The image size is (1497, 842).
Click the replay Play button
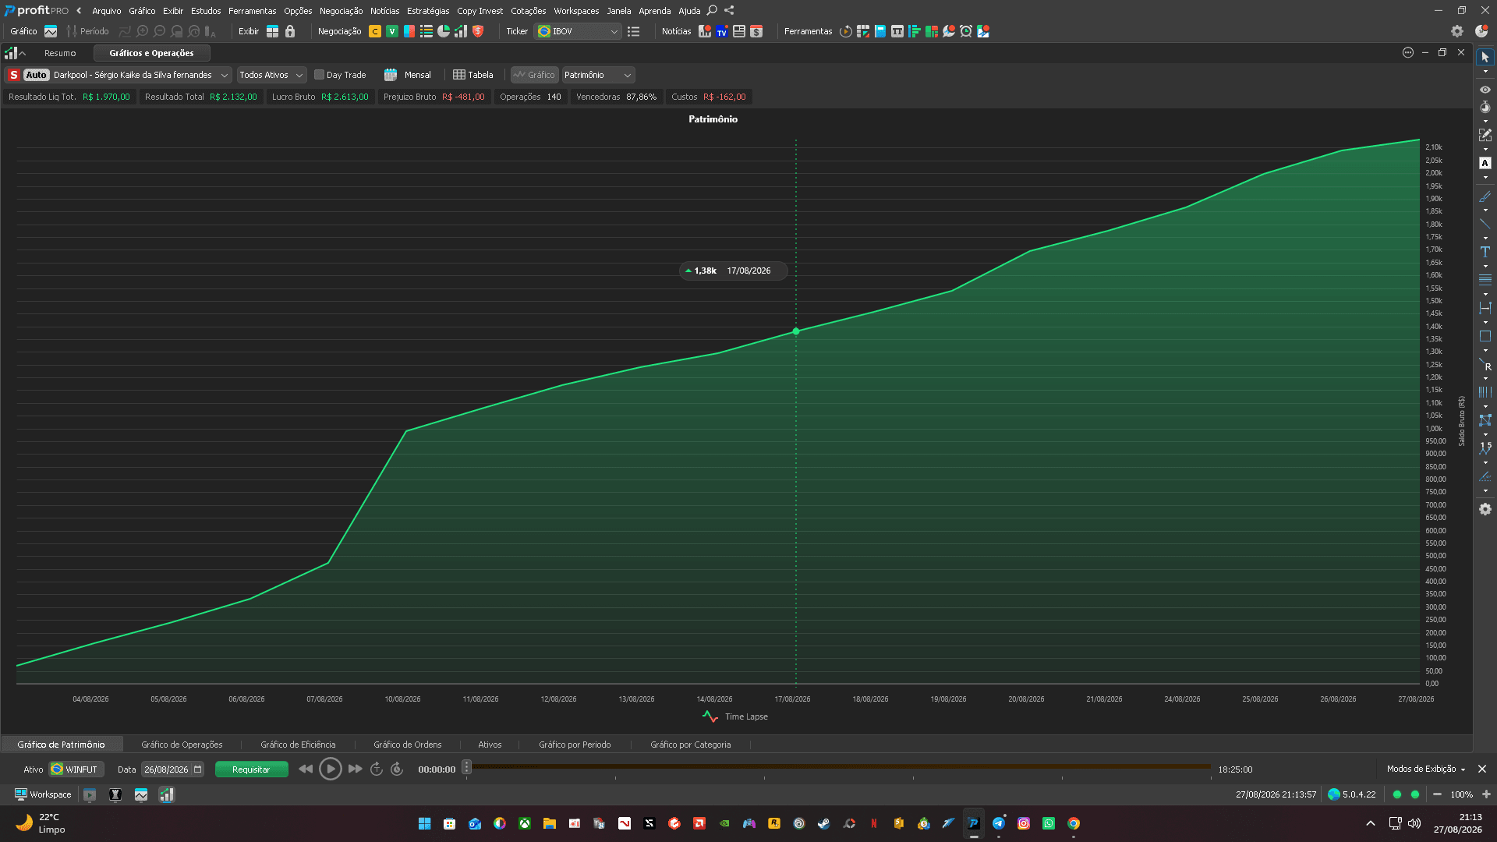pos(331,769)
